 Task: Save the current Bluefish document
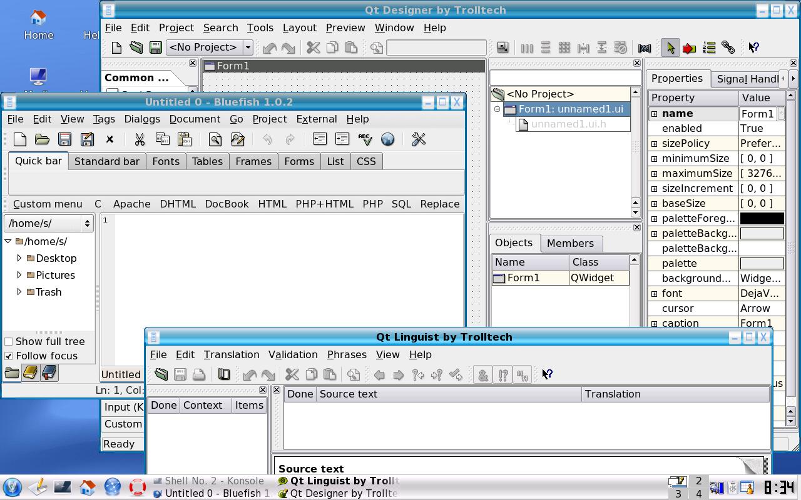[64, 139]
